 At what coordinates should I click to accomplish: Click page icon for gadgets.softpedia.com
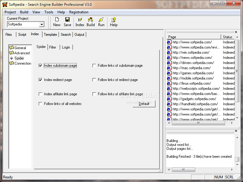(169, 99)
